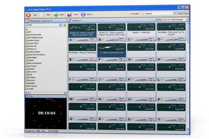Image resolution: width=209 pixels, height=139 pixels.
Task: Click the Clear favorite button
Action: pos(186,13)
